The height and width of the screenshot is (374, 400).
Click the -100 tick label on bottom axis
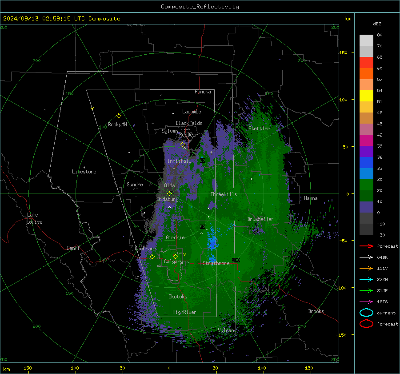click(73, 368)
